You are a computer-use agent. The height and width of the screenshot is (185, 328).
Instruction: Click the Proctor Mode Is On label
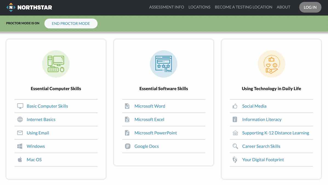23,23
